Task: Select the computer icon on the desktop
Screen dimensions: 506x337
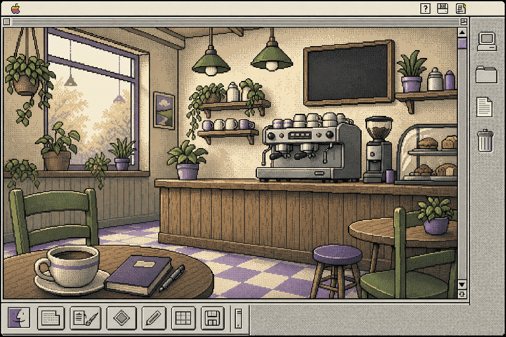Action: tap(487, 41)
